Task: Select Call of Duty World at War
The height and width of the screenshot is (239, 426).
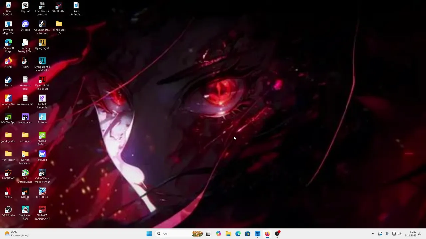Action: coord(42,176)
